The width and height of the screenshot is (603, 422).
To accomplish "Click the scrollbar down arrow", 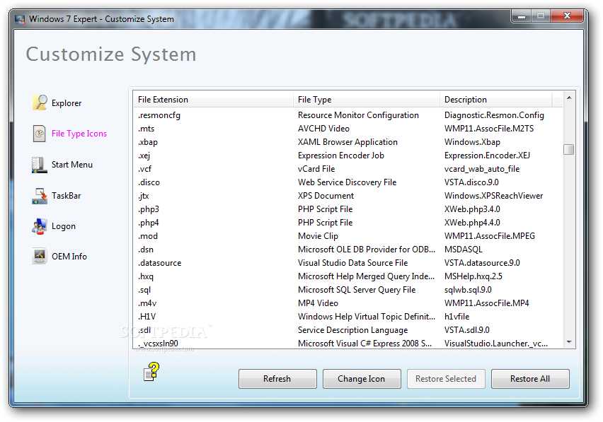I will click(x=569, y=341).
